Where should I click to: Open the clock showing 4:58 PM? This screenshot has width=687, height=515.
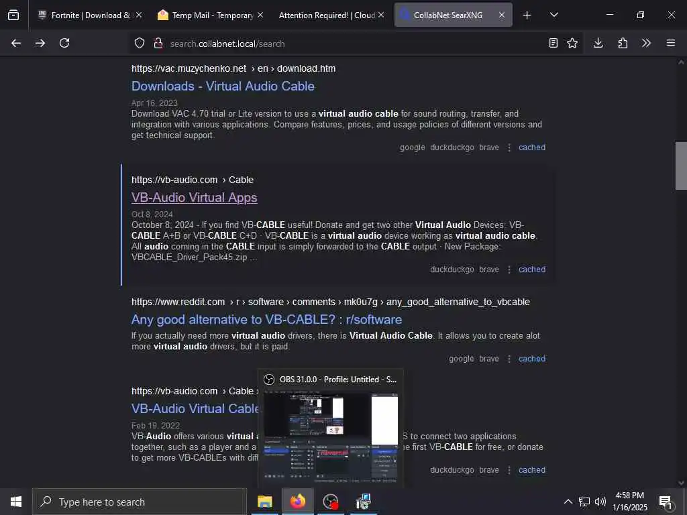point(629,502)
